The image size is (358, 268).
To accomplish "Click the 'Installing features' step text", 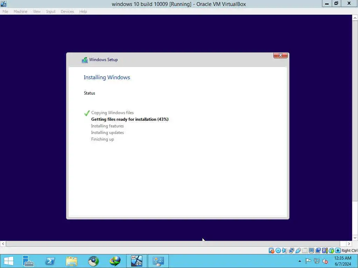I will click(107, 126).
